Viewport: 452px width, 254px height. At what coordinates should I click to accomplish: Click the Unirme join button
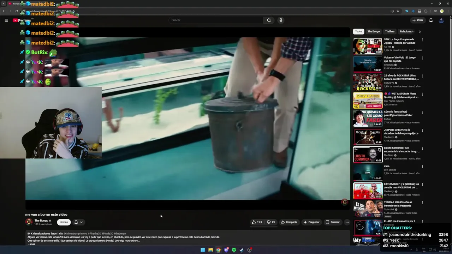click(64, 222)
